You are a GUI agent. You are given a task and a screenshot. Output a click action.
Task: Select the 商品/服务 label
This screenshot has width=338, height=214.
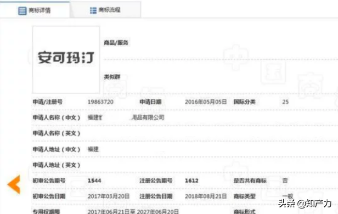point(116,43)
